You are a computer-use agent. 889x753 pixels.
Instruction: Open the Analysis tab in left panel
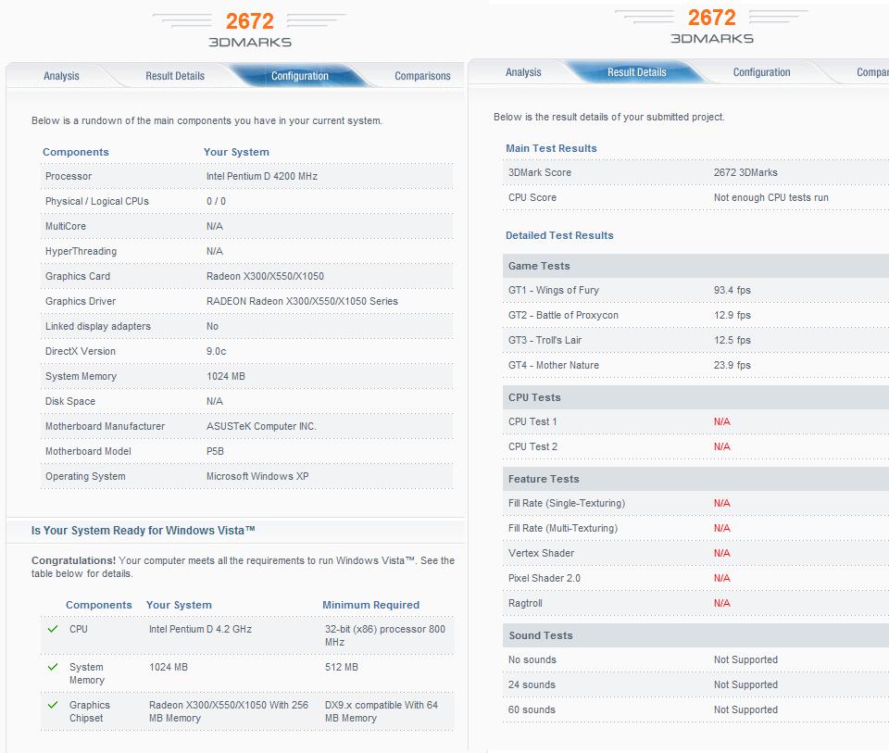(x=61, y=76)
